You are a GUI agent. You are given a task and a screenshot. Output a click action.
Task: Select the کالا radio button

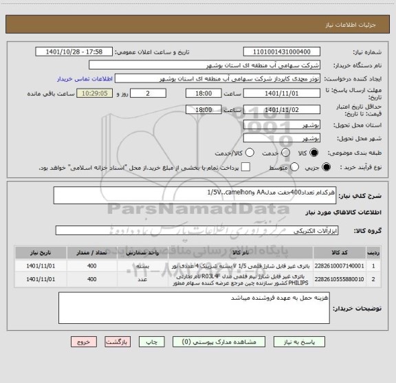[314, 153]
